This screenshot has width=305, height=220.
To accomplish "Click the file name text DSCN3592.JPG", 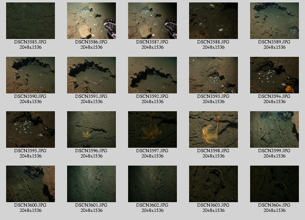I will [152, 96].
